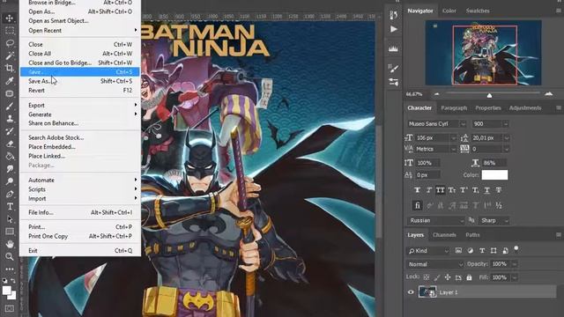This screenshot has height=317, width=564.
Task: Open the Museo Sans Cyrl font dropdown
Action: [x=437, y=123]
